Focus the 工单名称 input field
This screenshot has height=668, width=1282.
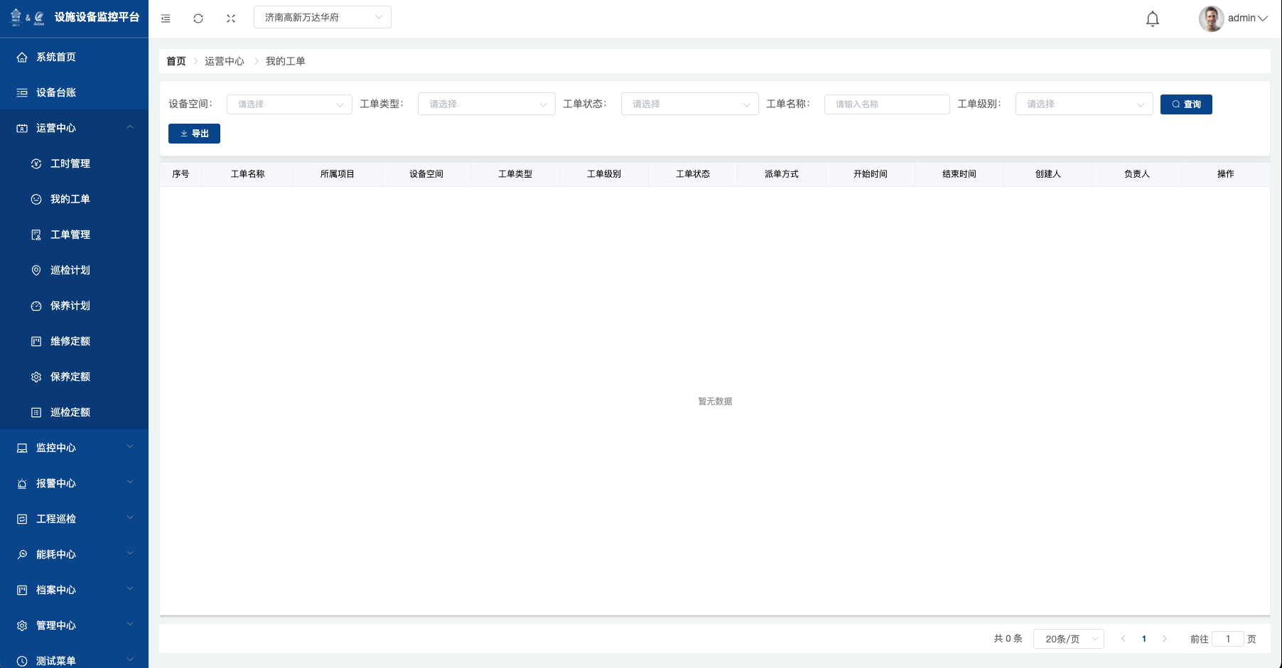click(886, 104)
